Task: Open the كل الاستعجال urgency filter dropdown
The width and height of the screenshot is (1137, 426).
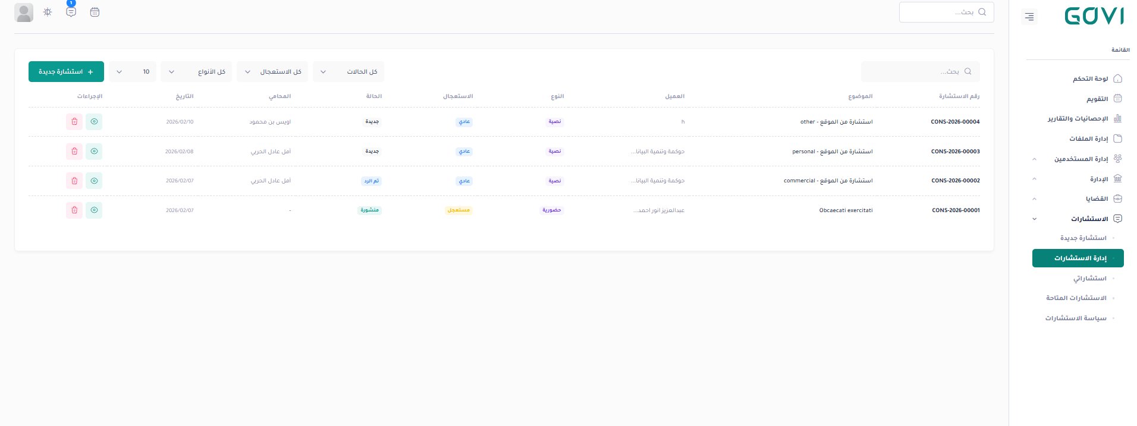Action: tap(272, 72)
